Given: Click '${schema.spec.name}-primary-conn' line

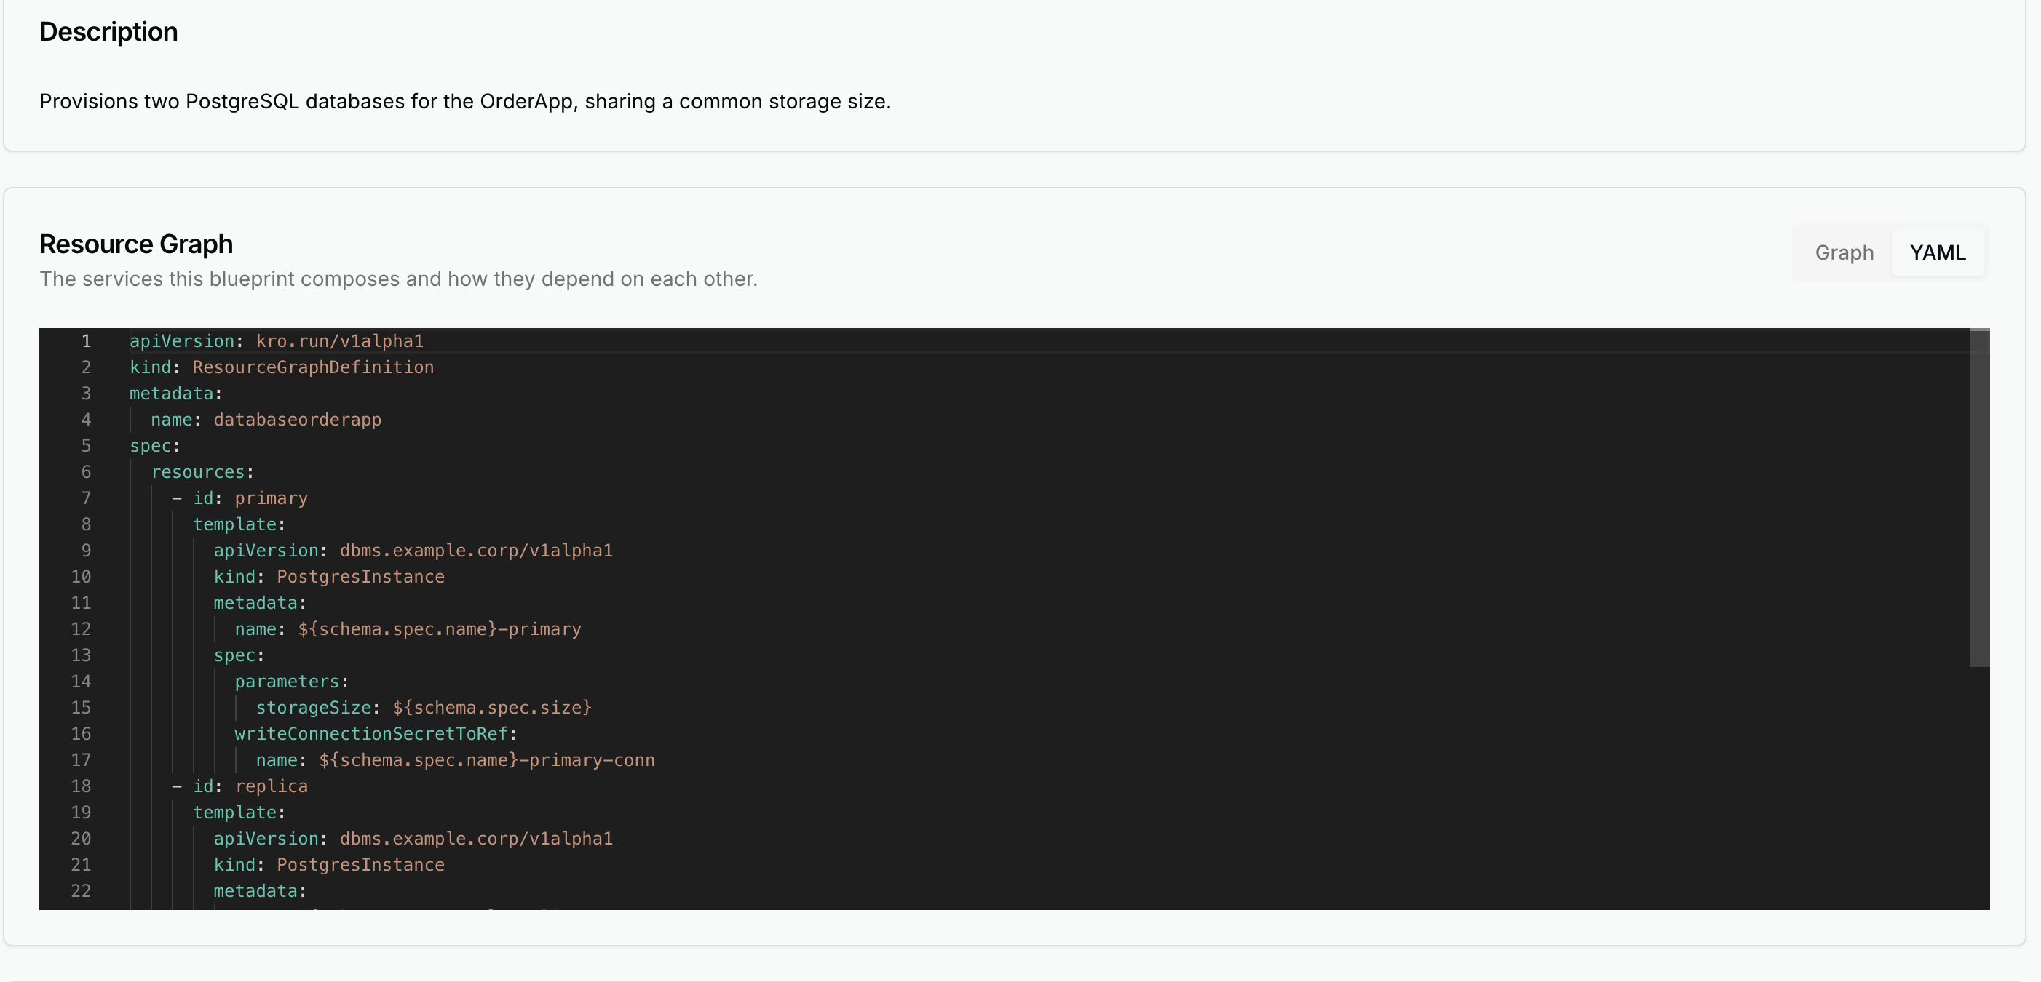Looking at the screenshot, I should click(455, 759).
